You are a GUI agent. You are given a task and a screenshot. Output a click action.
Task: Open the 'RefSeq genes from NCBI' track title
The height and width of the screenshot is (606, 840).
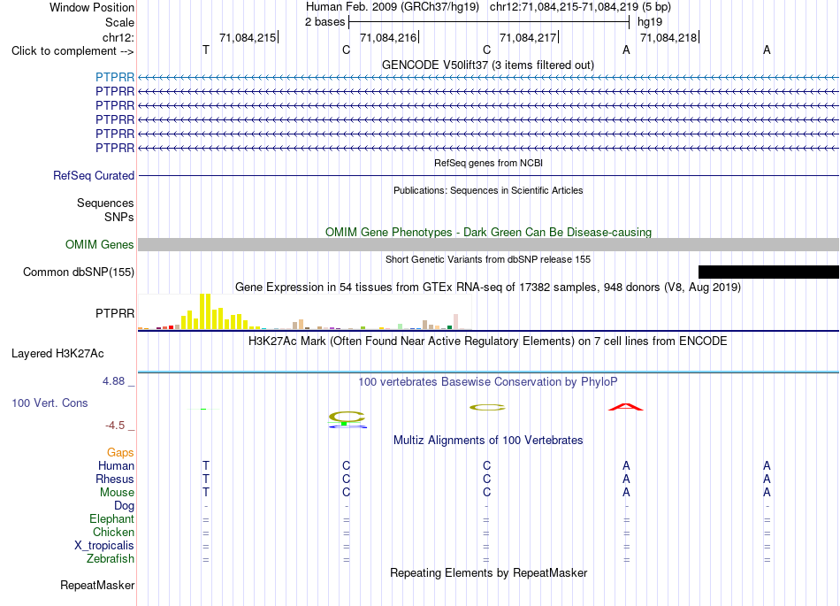pyautogui.click(x=488, y=163)
